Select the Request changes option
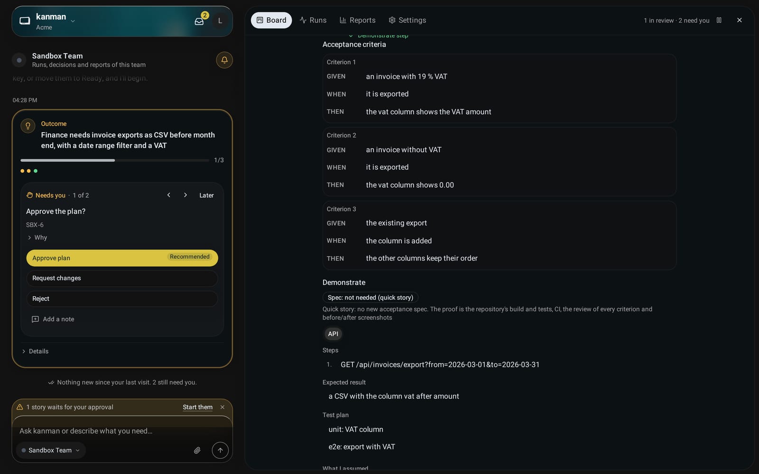Viewport: 759px width, 474px height. (122, 278)
